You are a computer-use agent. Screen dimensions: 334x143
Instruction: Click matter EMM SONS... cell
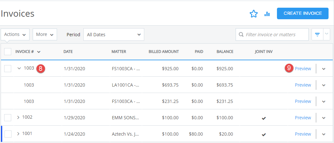[x=125, y=118]
